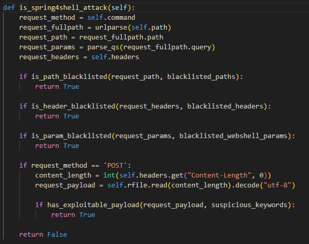Click the def keyword at top

[9, 8]
